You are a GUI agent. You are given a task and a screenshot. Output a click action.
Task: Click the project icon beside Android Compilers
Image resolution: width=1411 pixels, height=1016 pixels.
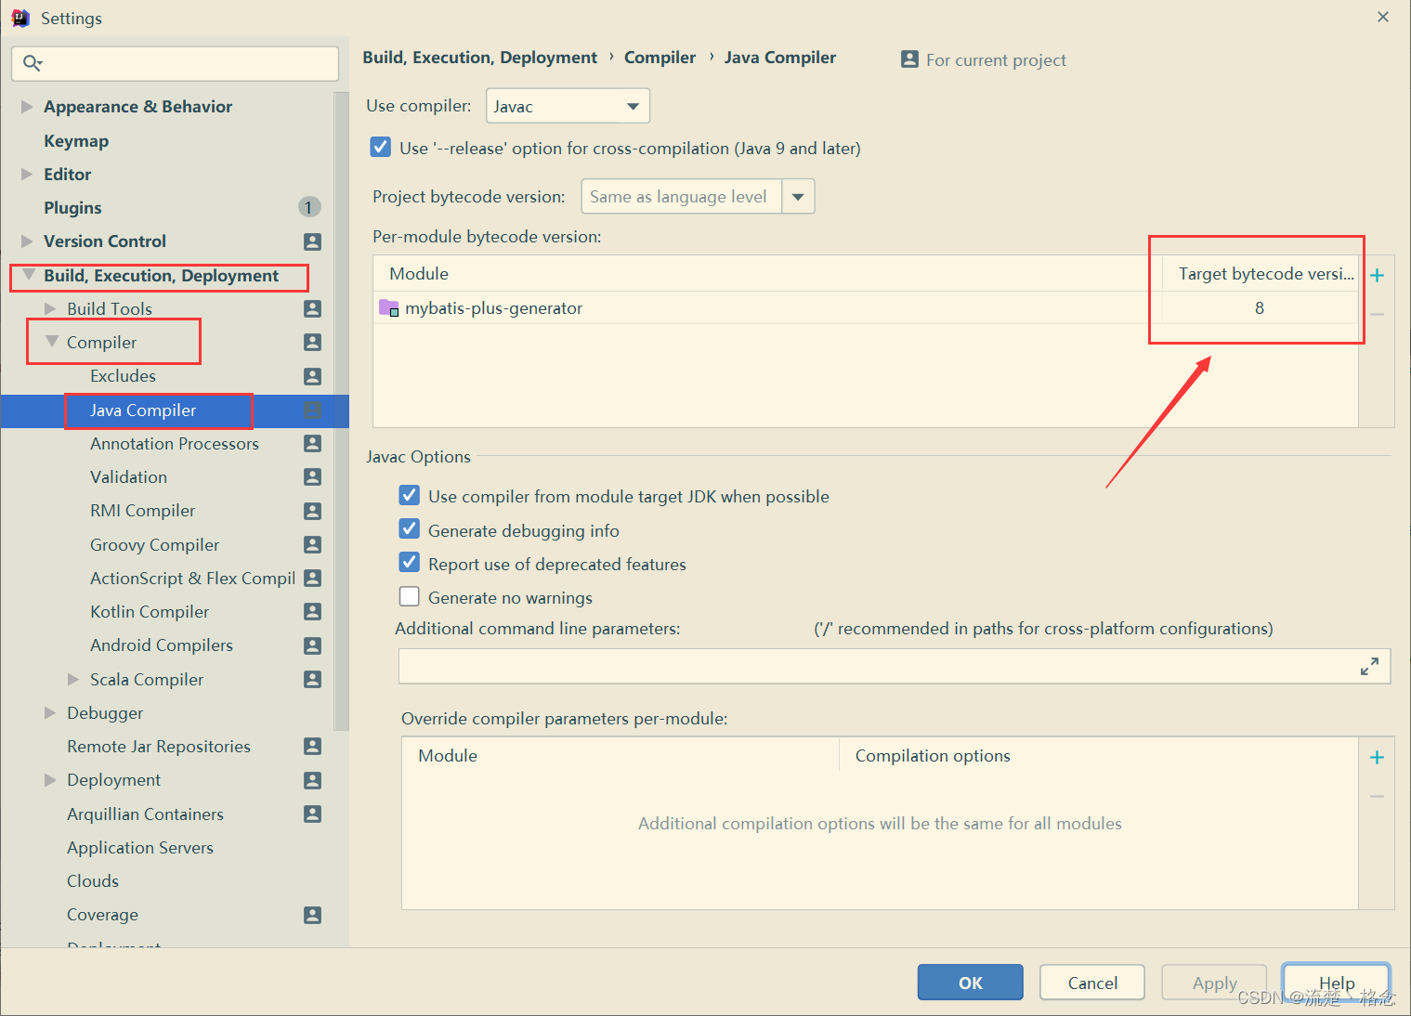(x=312, y=645)
